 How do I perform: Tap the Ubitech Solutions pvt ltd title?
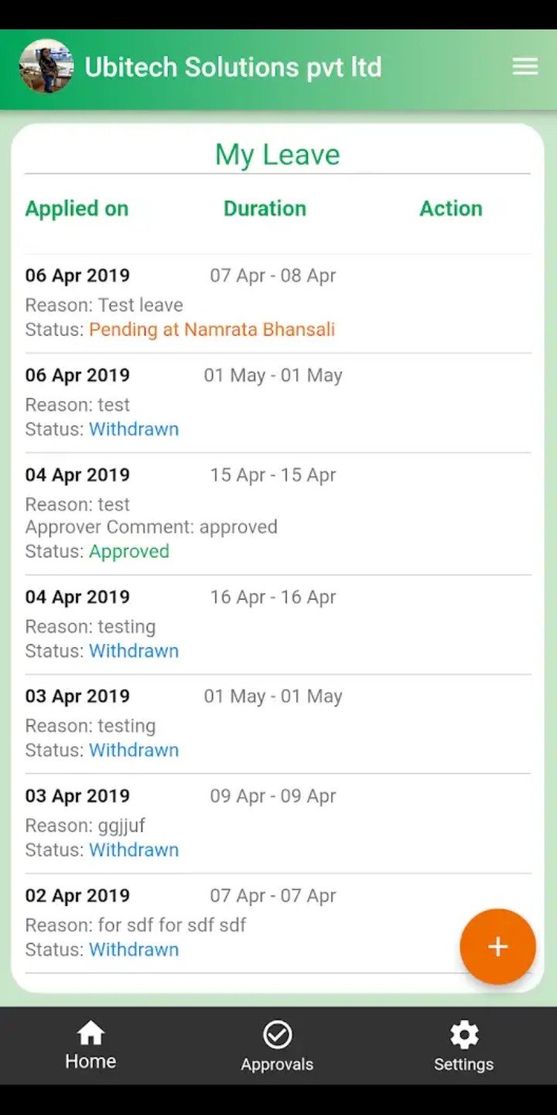(x=233, y=67)
